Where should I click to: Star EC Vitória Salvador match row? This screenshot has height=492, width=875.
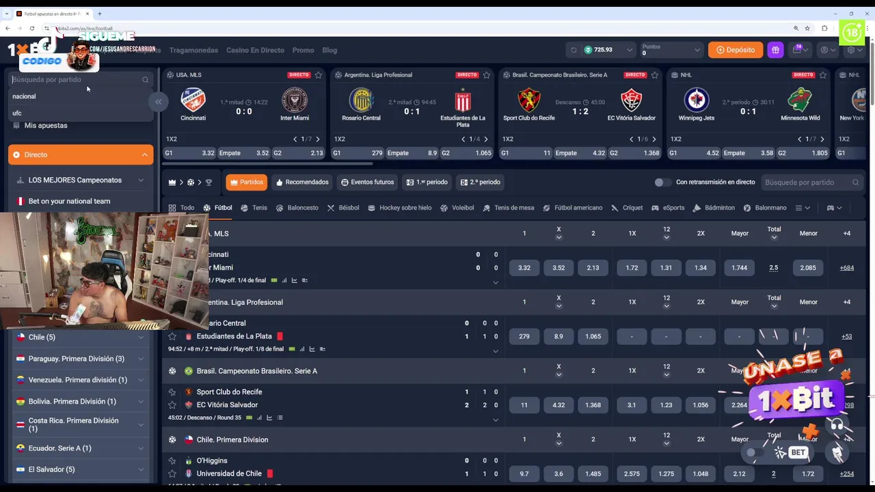pos(172,405)
